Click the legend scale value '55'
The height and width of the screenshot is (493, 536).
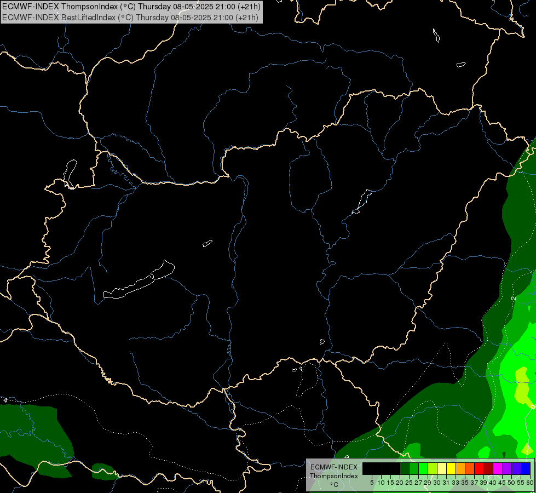pos(521,483)
